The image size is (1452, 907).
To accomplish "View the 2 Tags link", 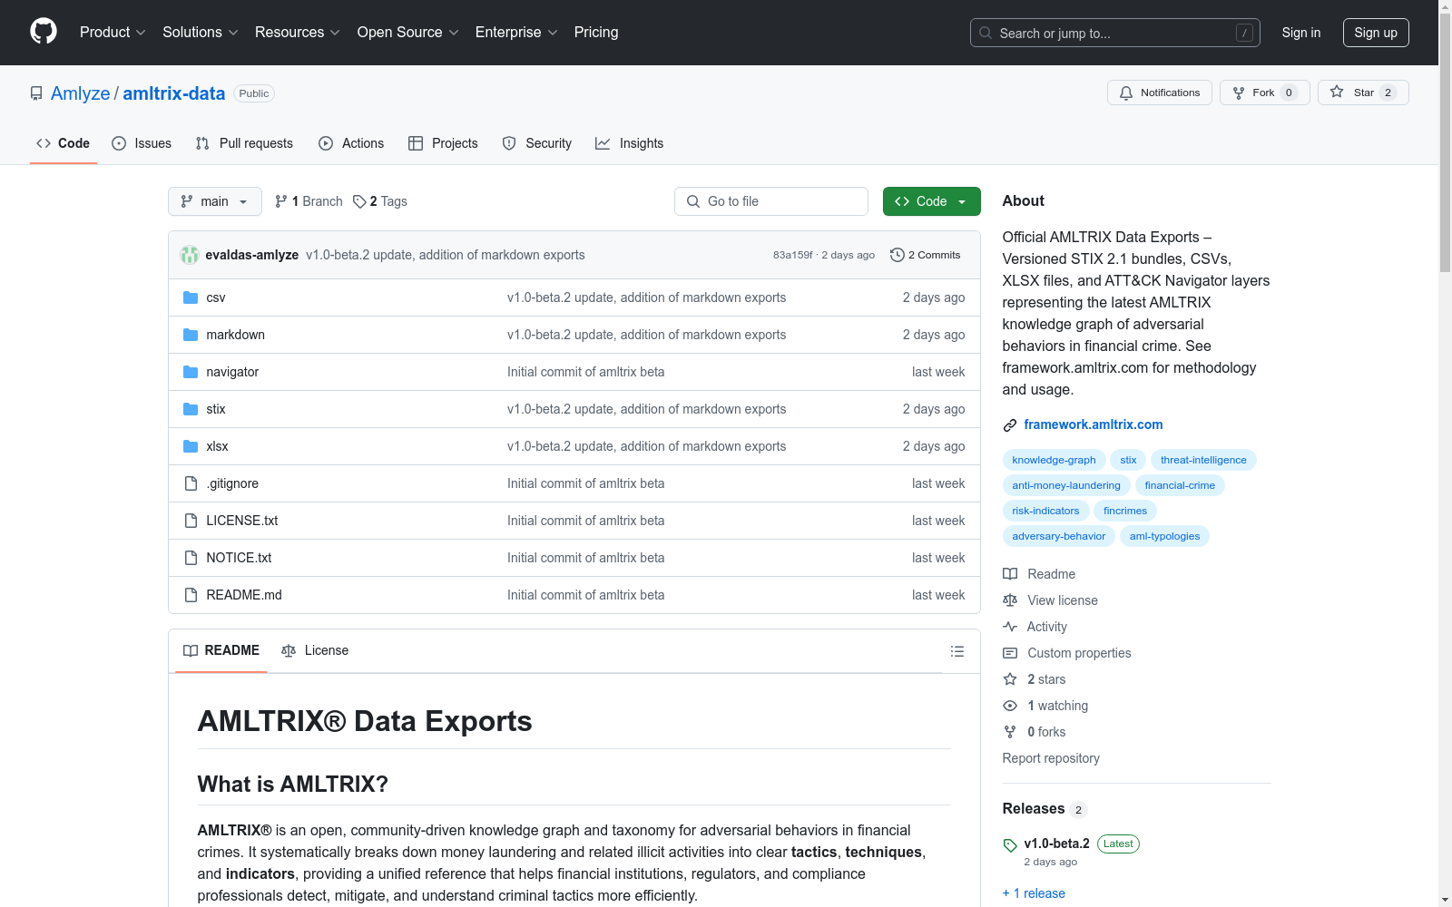I will (x=380, y=201).
